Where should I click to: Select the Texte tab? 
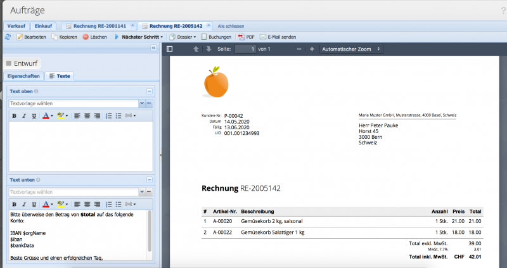pyautogui.click(x=60, y=76)
